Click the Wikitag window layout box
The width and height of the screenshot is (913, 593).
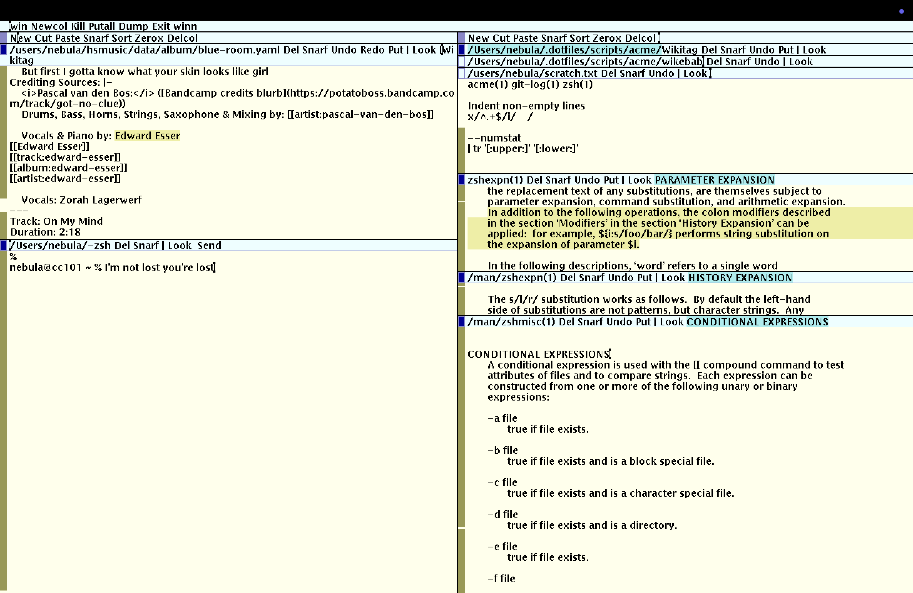click(461, 50)
